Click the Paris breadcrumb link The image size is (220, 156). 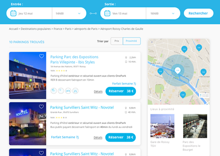click(67, 29)
